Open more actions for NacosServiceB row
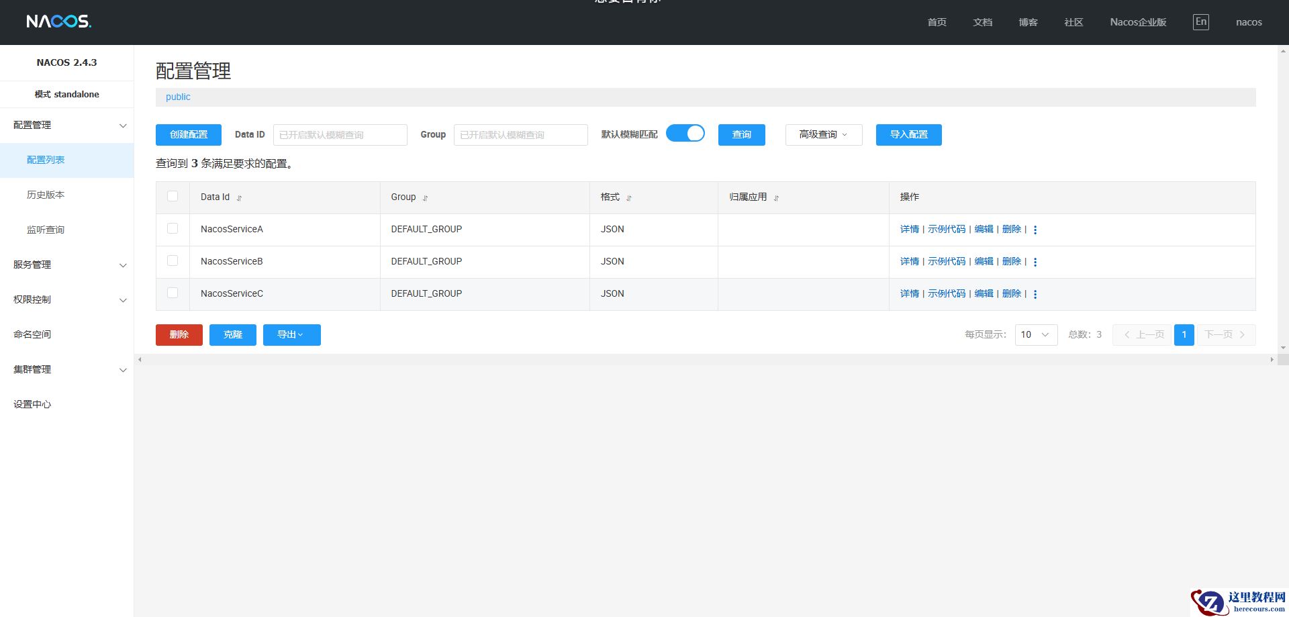 (x=1035, y=262)
